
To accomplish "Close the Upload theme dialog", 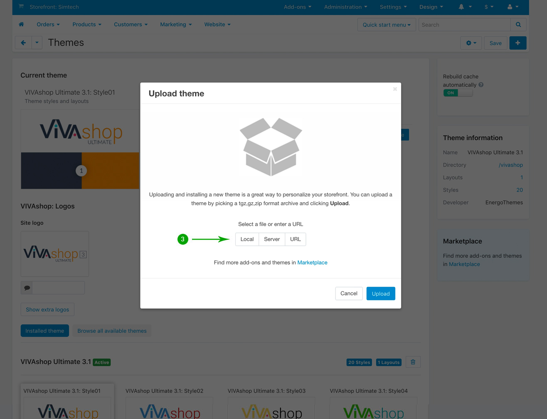I will pyautogui.click(x=395, y=89).
